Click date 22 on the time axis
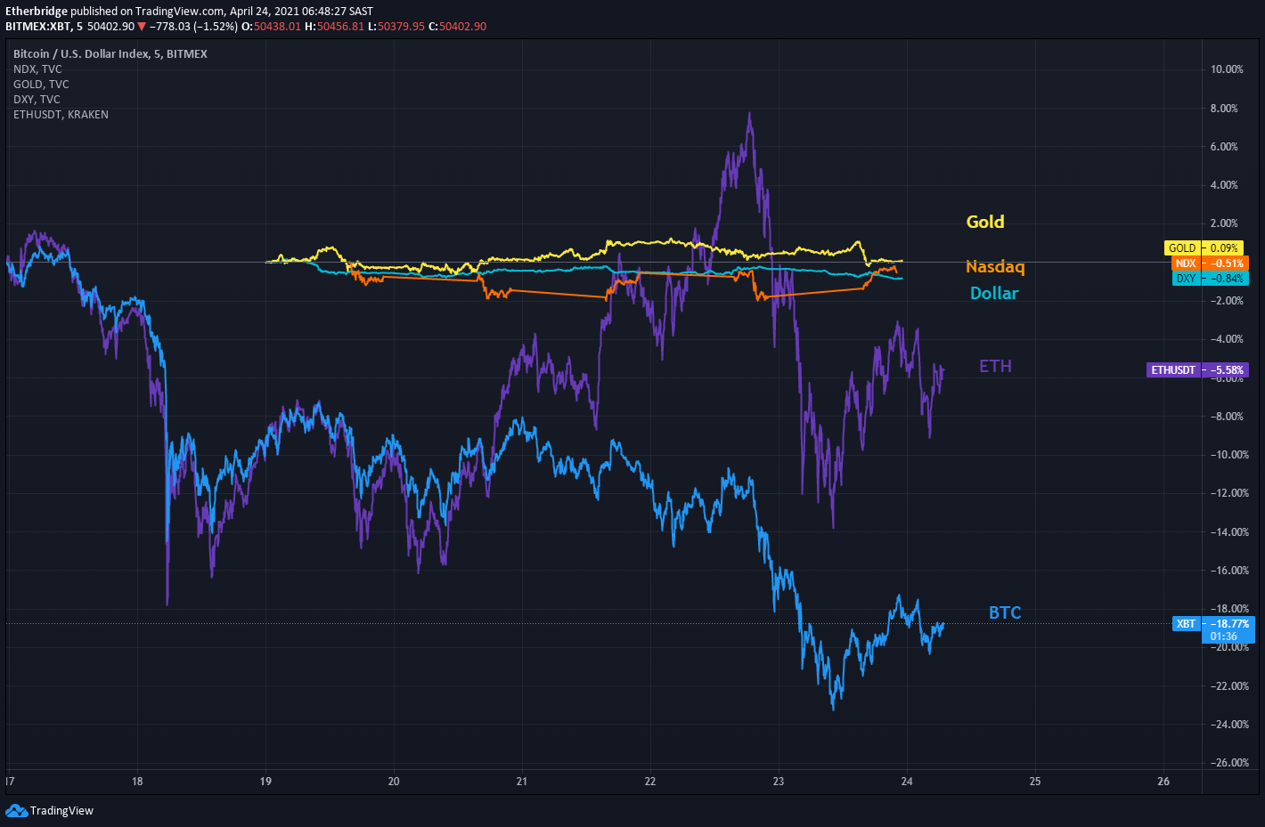This screenshot has height=827, width=1265. click(x=650, y=782)
